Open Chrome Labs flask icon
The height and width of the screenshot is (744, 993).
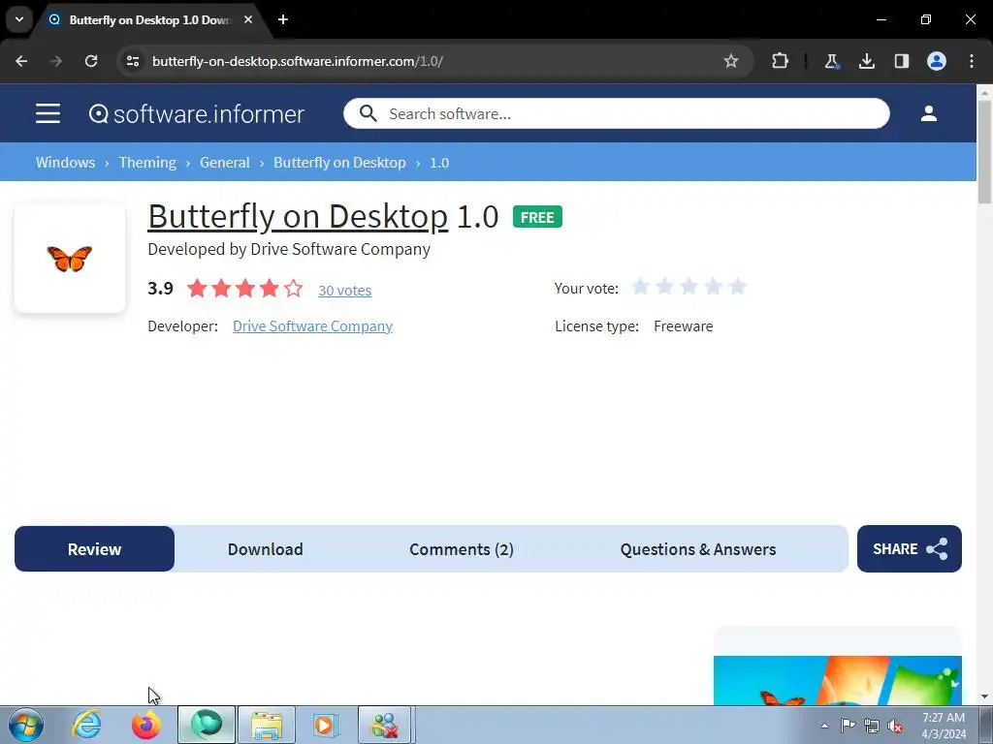(831, 61)
